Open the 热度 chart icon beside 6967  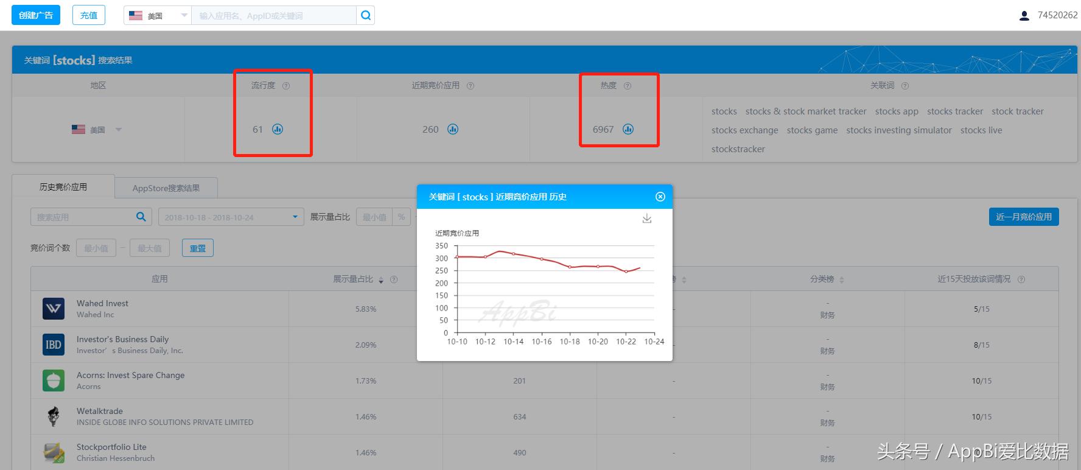pos(628,129)
